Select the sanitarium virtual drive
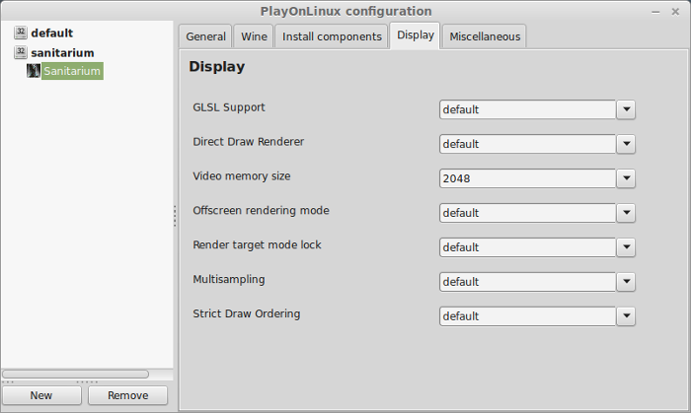The height and width of the screenshot is (413, 691). coord(62,53)
